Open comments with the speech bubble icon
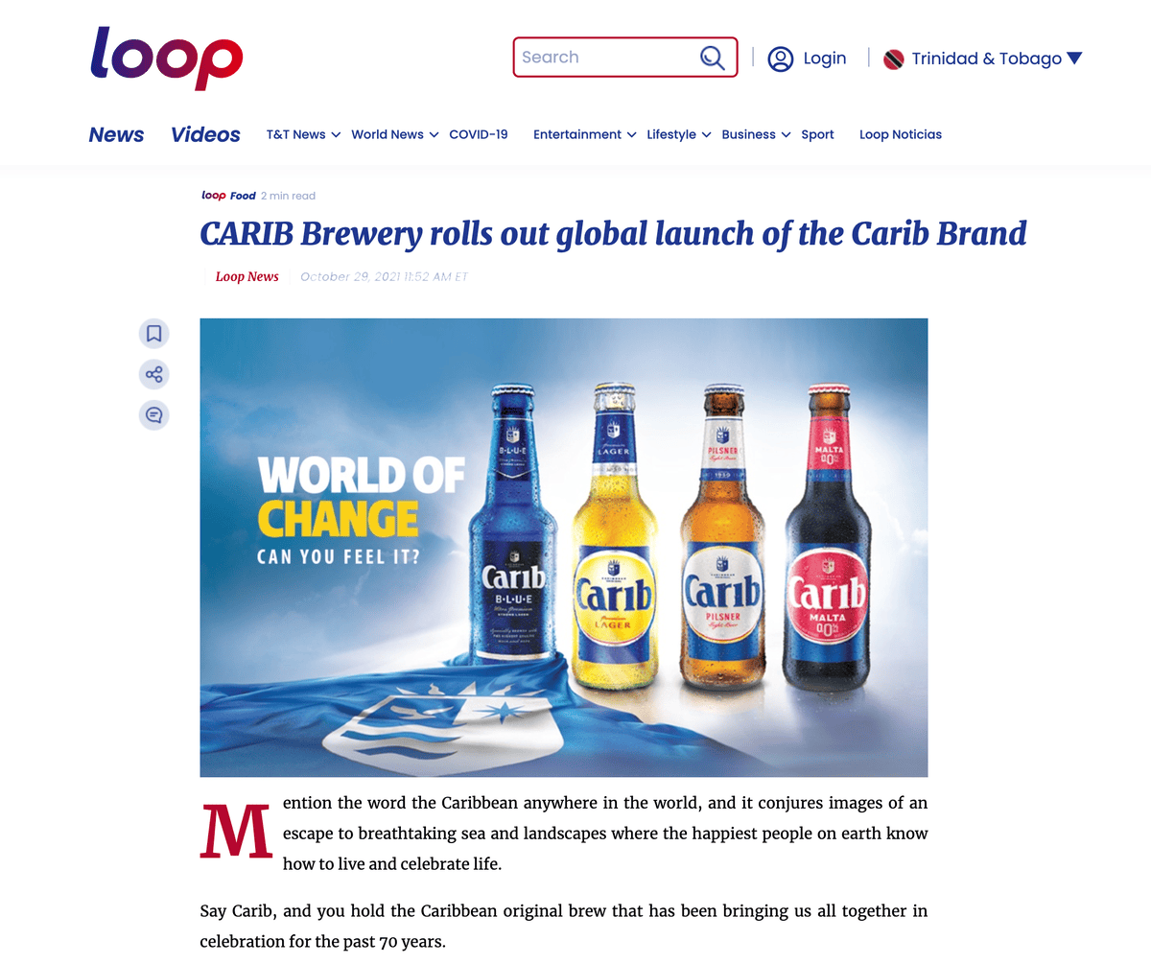Image resolution: width=1151 pixels, height=964 pixels. pos(153,414)
